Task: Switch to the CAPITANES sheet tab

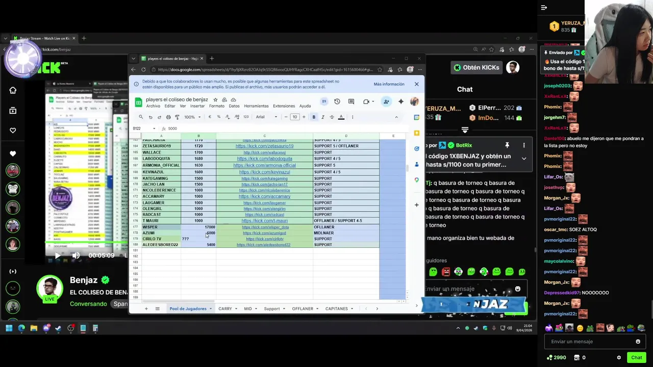Action: click(x=336, y=309)
